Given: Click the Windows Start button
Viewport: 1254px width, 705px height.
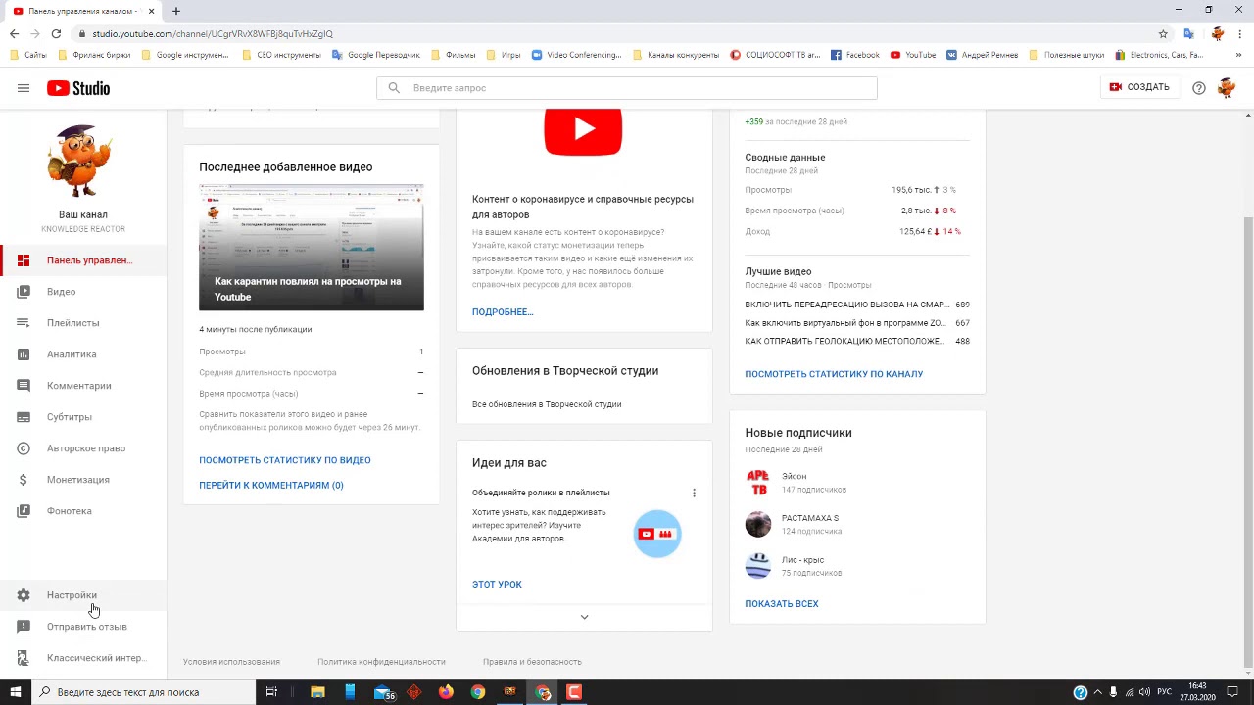Looking at the screenshot, I should (15, 692).
